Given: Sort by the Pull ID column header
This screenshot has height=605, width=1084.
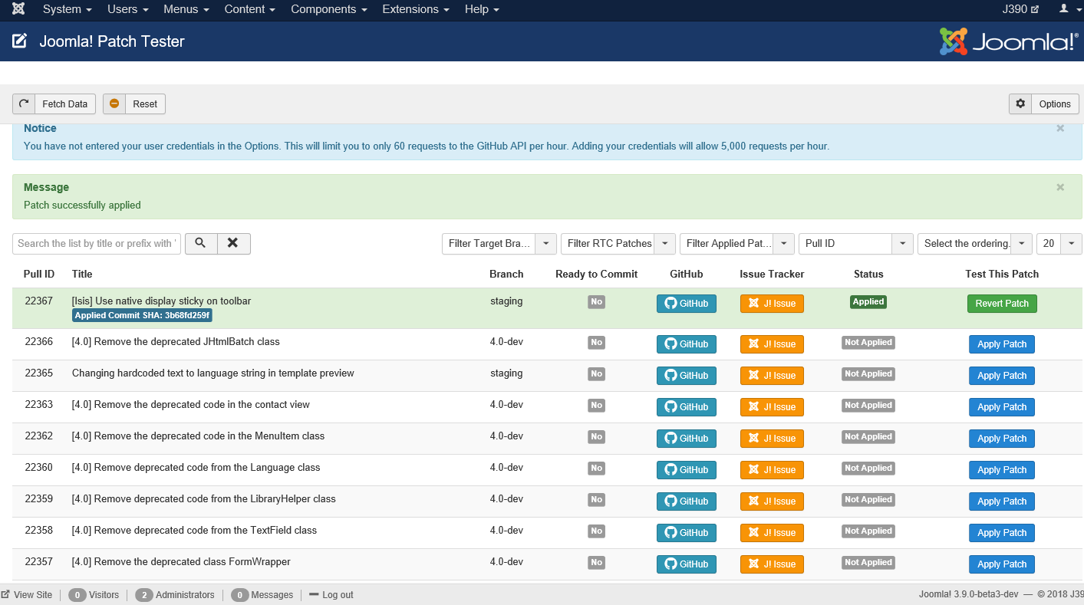Looking at the screenshot, I should pos(39,274).
